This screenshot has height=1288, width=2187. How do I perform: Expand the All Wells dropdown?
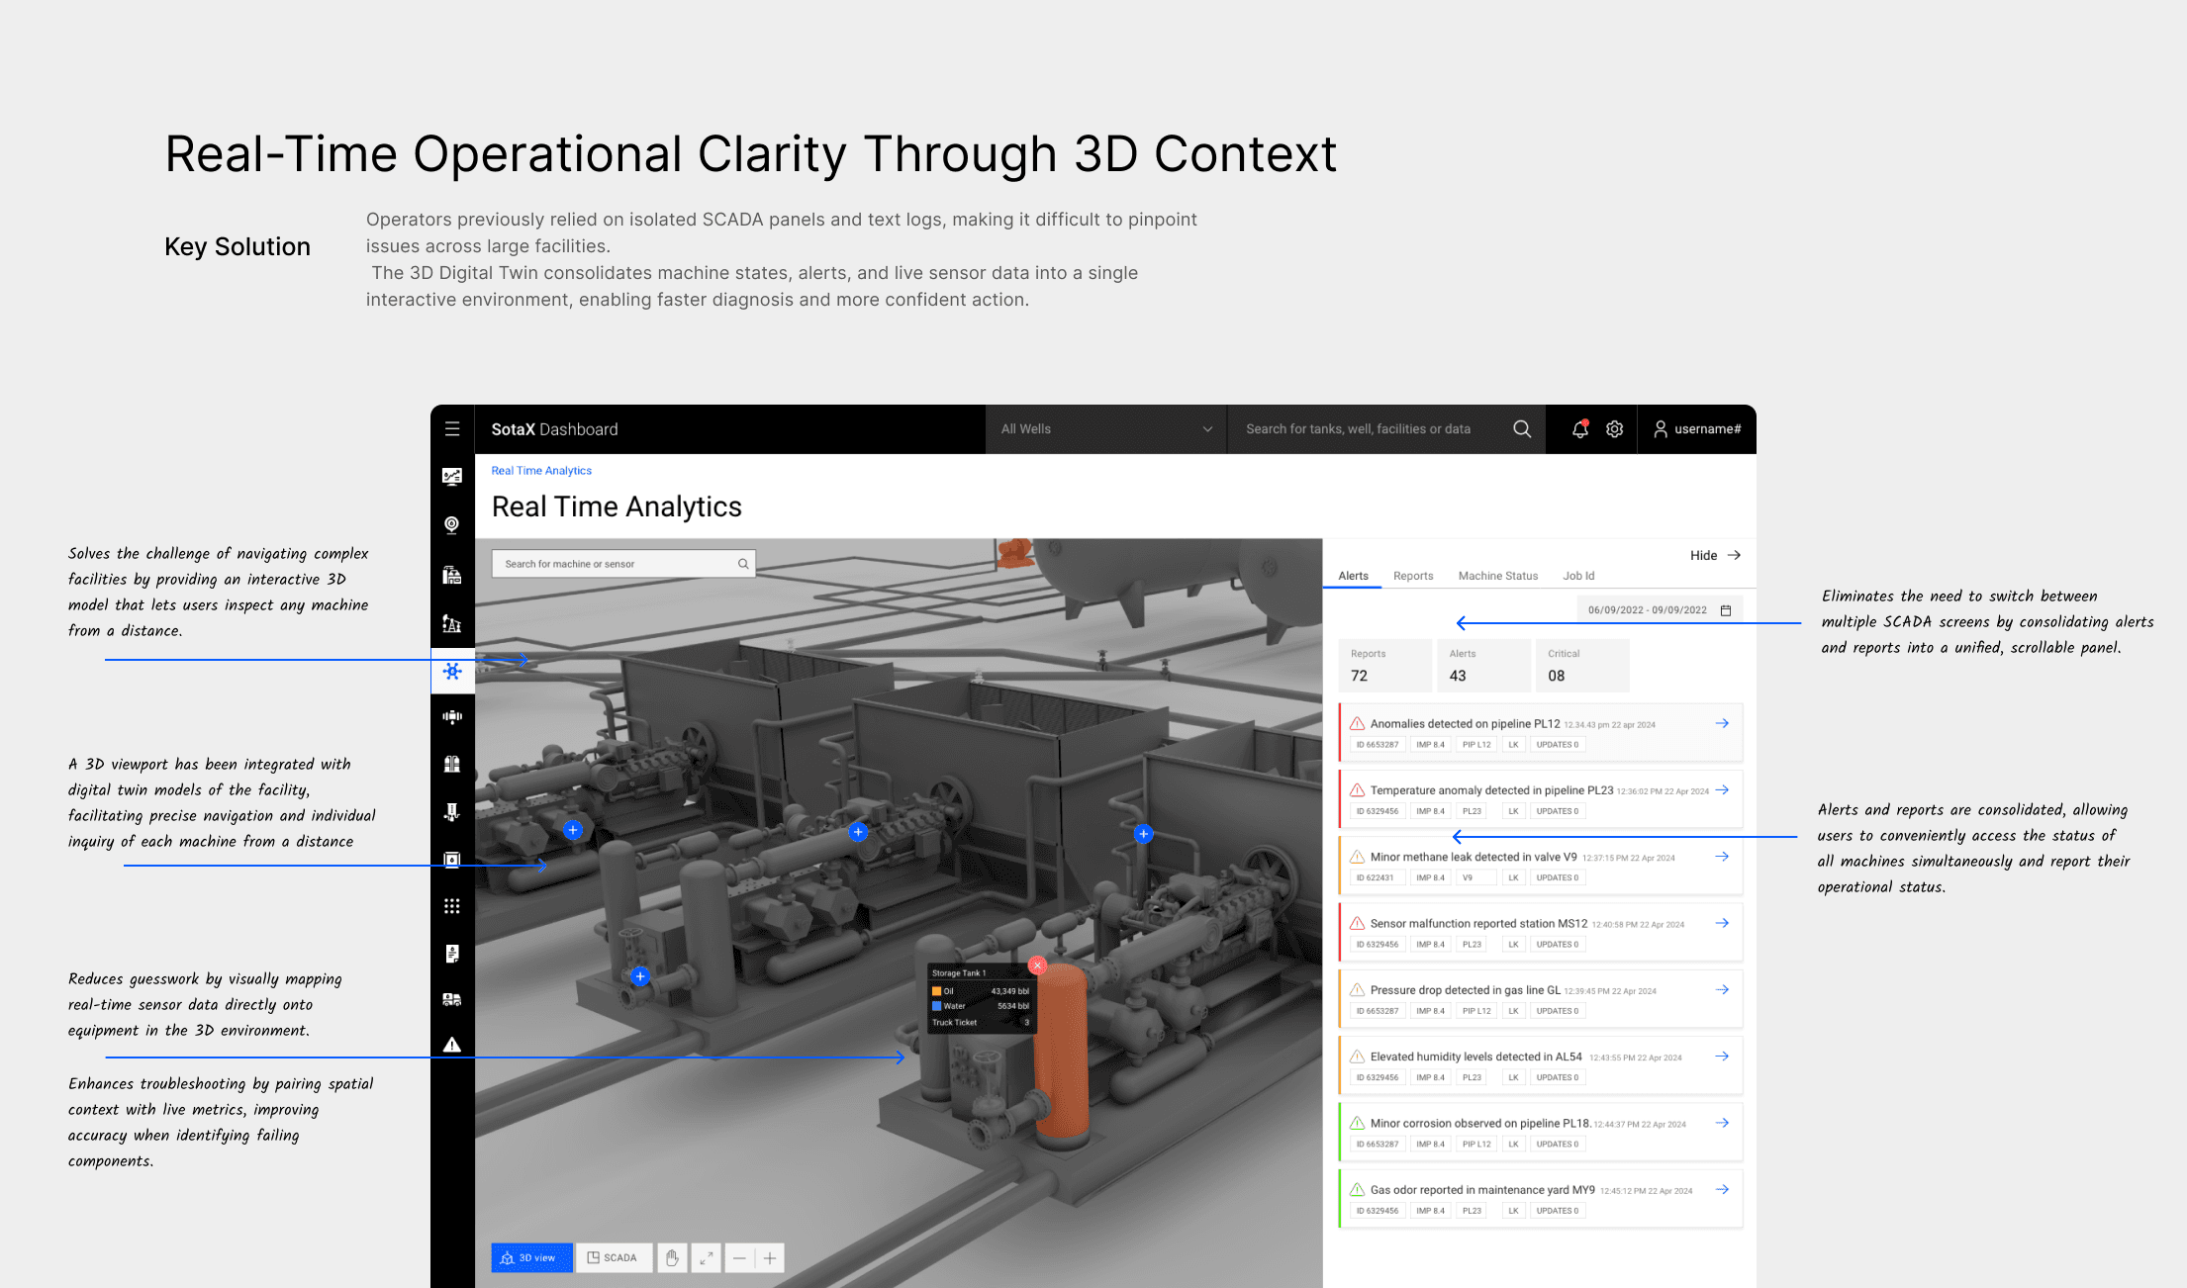tap(1105, 428)
